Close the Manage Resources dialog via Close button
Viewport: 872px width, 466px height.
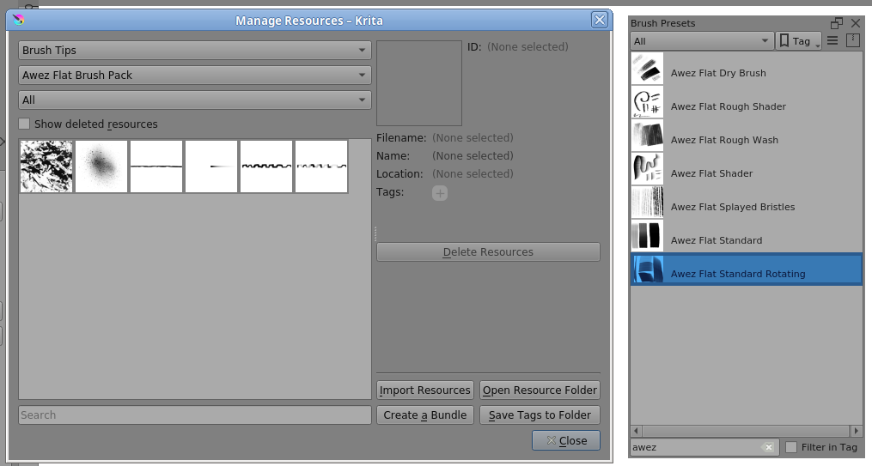(566, 440)
